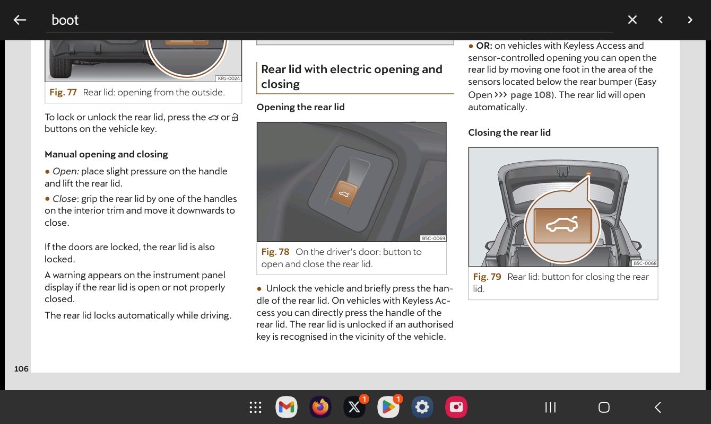The image size is (711, 424).
Task: Open the X app in taskbar
Action: tap(354, 407)
